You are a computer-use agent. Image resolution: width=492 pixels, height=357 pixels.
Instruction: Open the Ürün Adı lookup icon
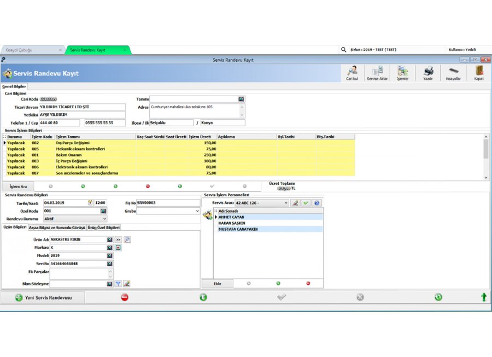(109, 239)
